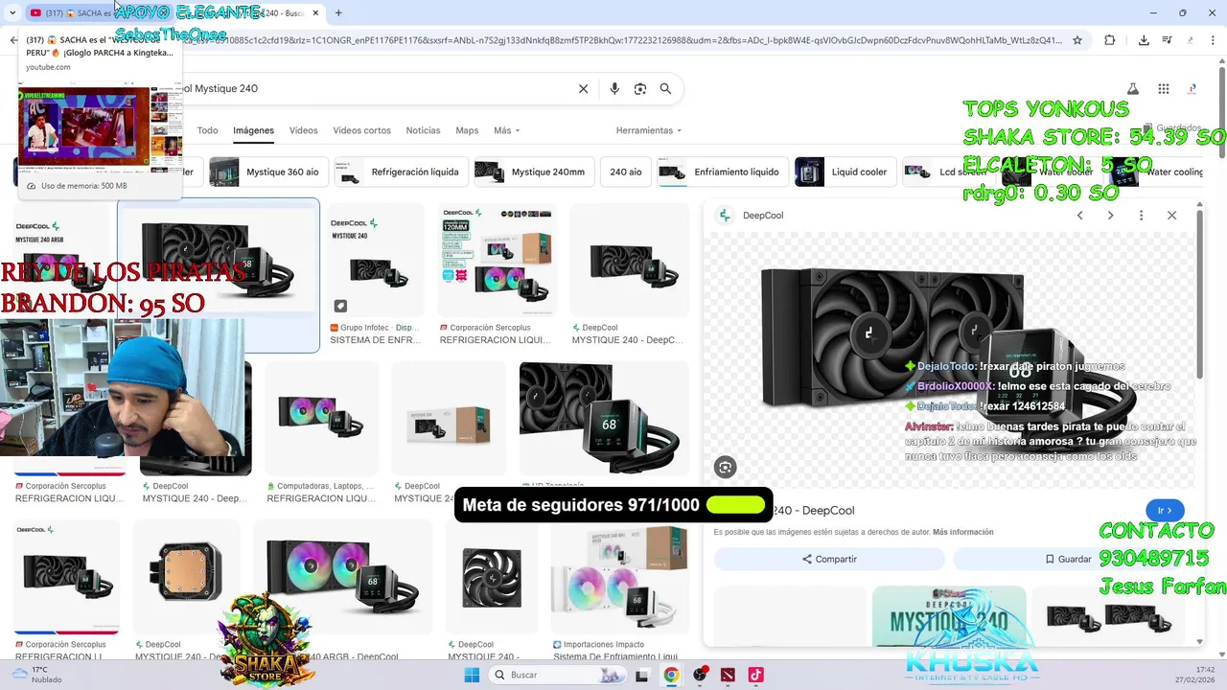Submit search with the magnifier icon
Screen dimensions: 1227x690
point(665,88)
